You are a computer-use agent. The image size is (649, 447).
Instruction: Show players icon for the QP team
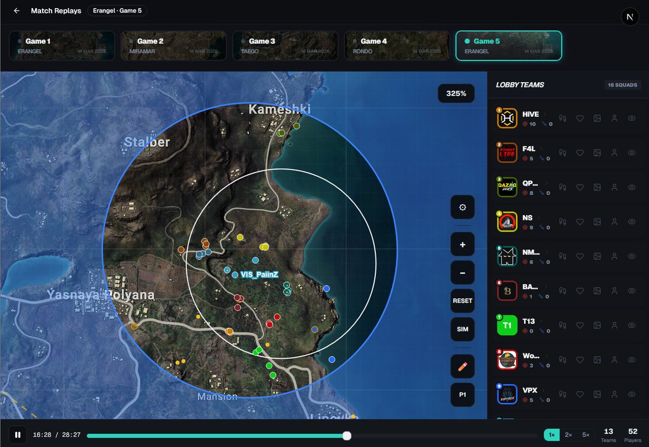[x=614, y=188]
